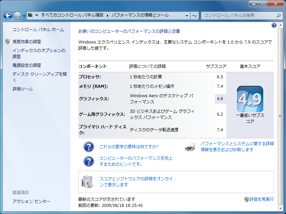
Task: Click the 基本スコア column header
Action: 250,66
